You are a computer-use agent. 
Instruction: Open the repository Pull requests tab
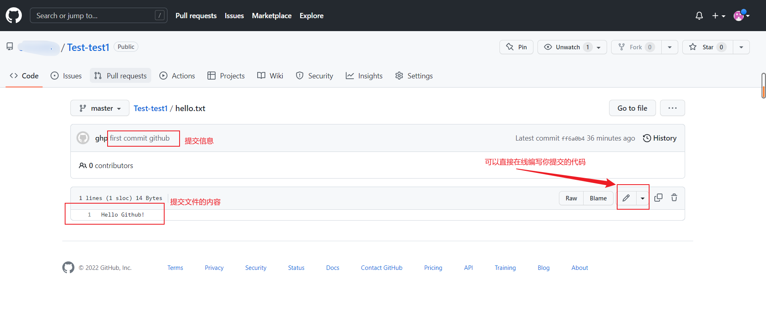click(x=121, y=76)
